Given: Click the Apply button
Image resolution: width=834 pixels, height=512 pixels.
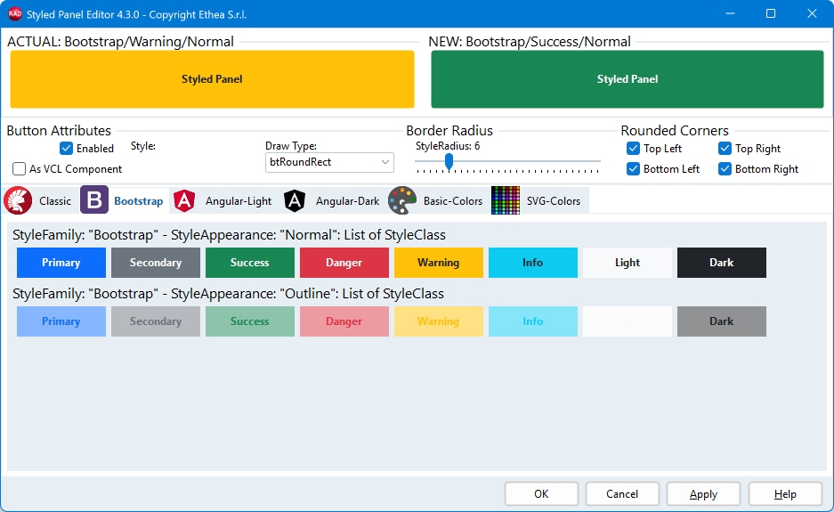Looking at the screenshot, I should coord(703,494).
